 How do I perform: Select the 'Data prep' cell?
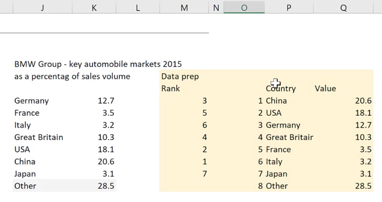(x=180, y=76)
